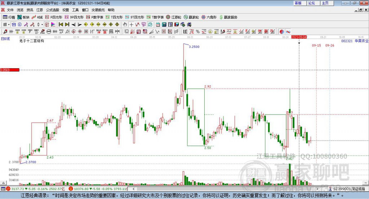Open 赢家服务 with dollar icon
369x199 pixels.
pos(228,17)
